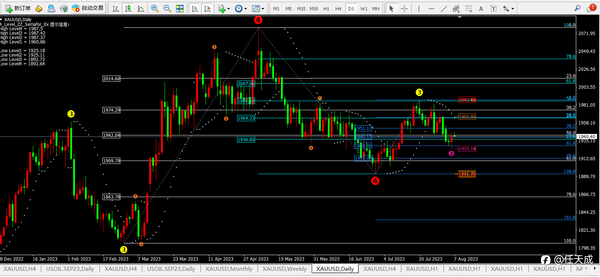
Task: Toggle chart shift from right border
Action: (207, 8)
